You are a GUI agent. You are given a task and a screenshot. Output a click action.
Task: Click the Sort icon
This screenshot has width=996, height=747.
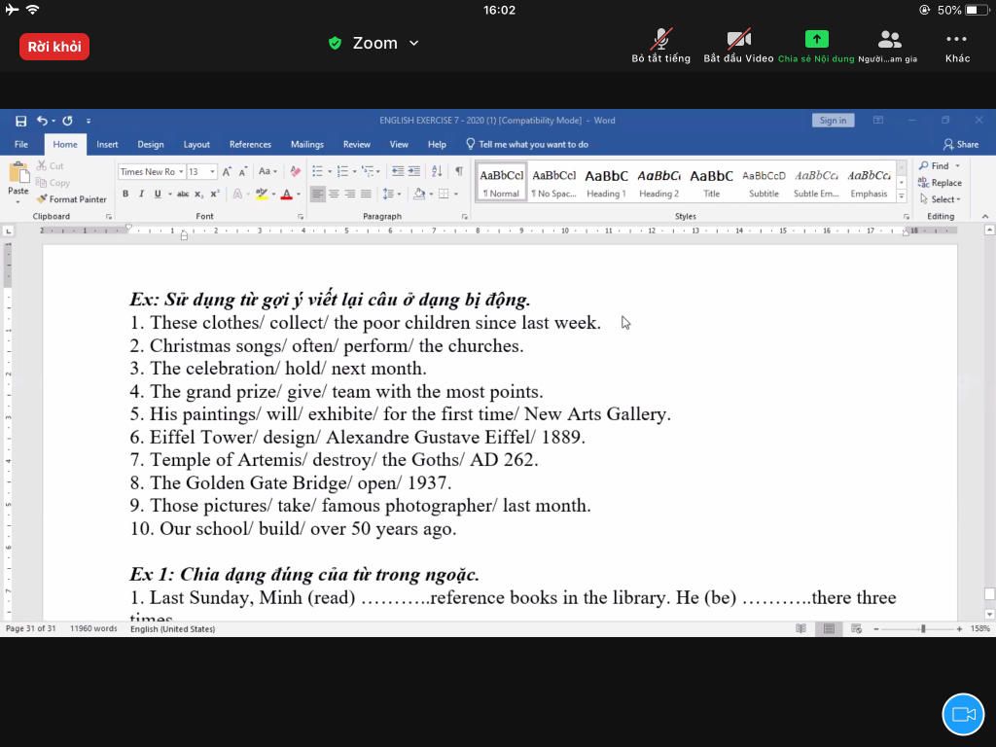point(437,171)
